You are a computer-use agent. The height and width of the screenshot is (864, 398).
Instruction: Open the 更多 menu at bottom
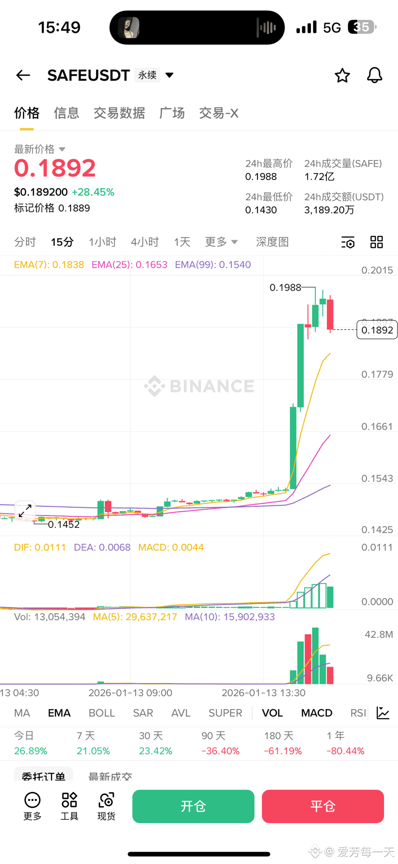(x=32, y=806)
